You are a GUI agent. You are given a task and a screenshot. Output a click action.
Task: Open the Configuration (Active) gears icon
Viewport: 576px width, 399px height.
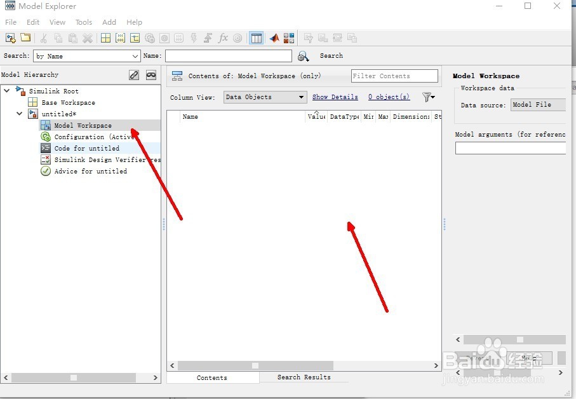[x=45, y=137]
